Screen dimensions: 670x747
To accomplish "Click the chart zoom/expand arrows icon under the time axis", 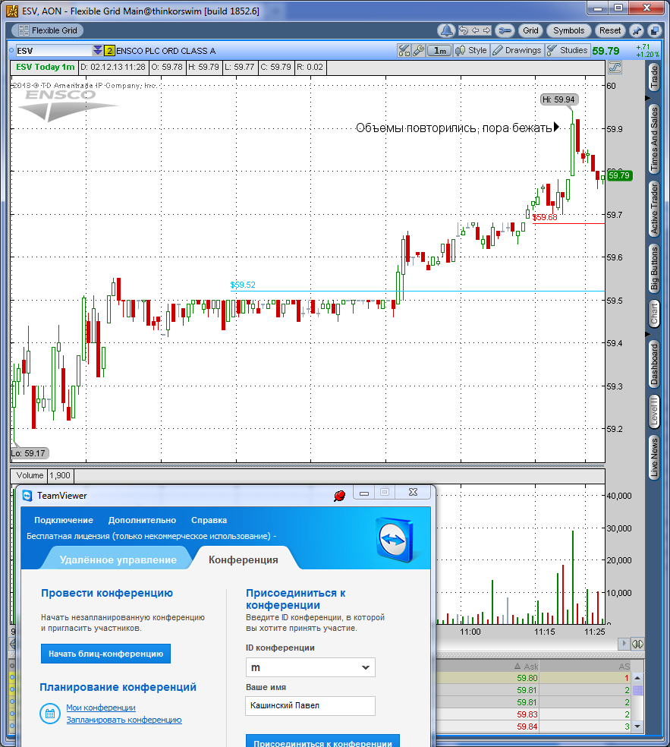I will pyautogui.click(x=637, y=644).
